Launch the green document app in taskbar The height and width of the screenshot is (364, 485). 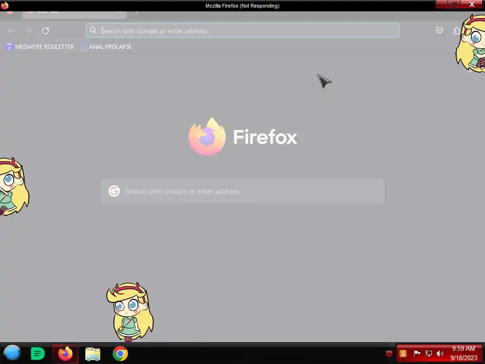(38, 354)
